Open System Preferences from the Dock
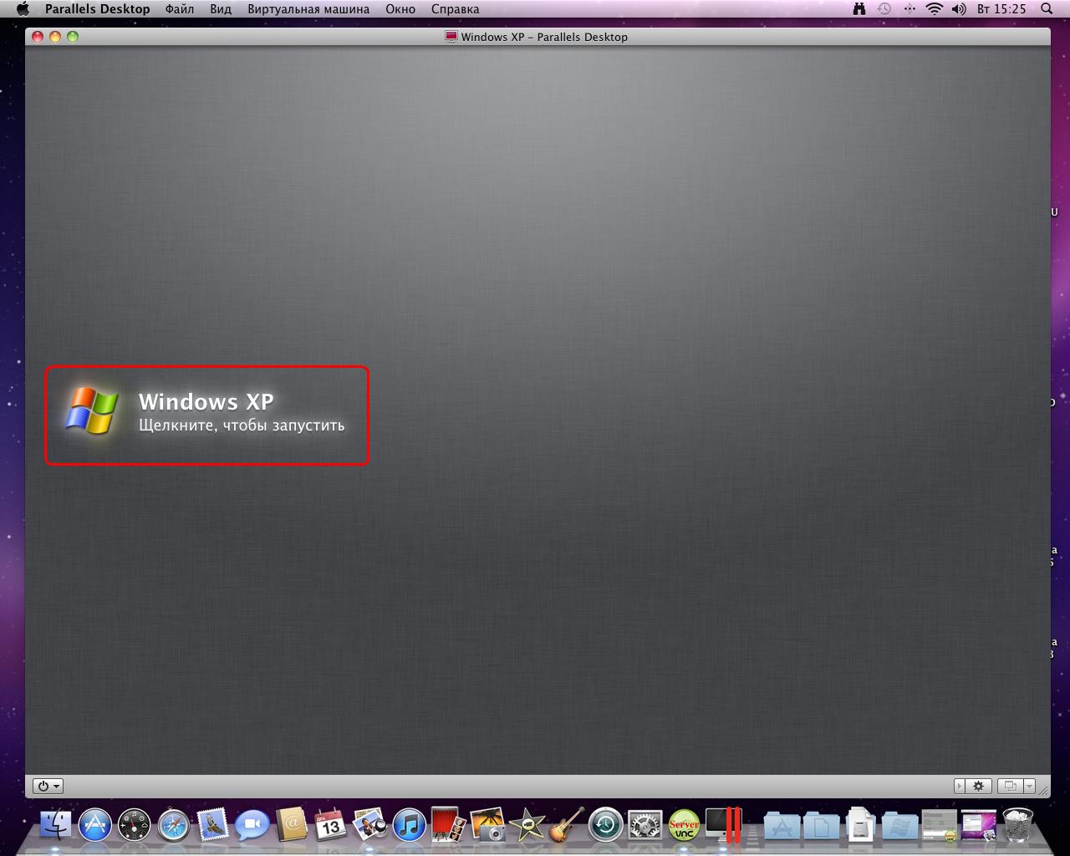Viewport: 1070px width, 856px height. point(645,824)
